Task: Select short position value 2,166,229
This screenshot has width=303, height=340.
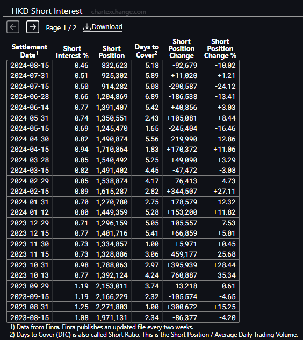Action: click(x=112, y=296)
